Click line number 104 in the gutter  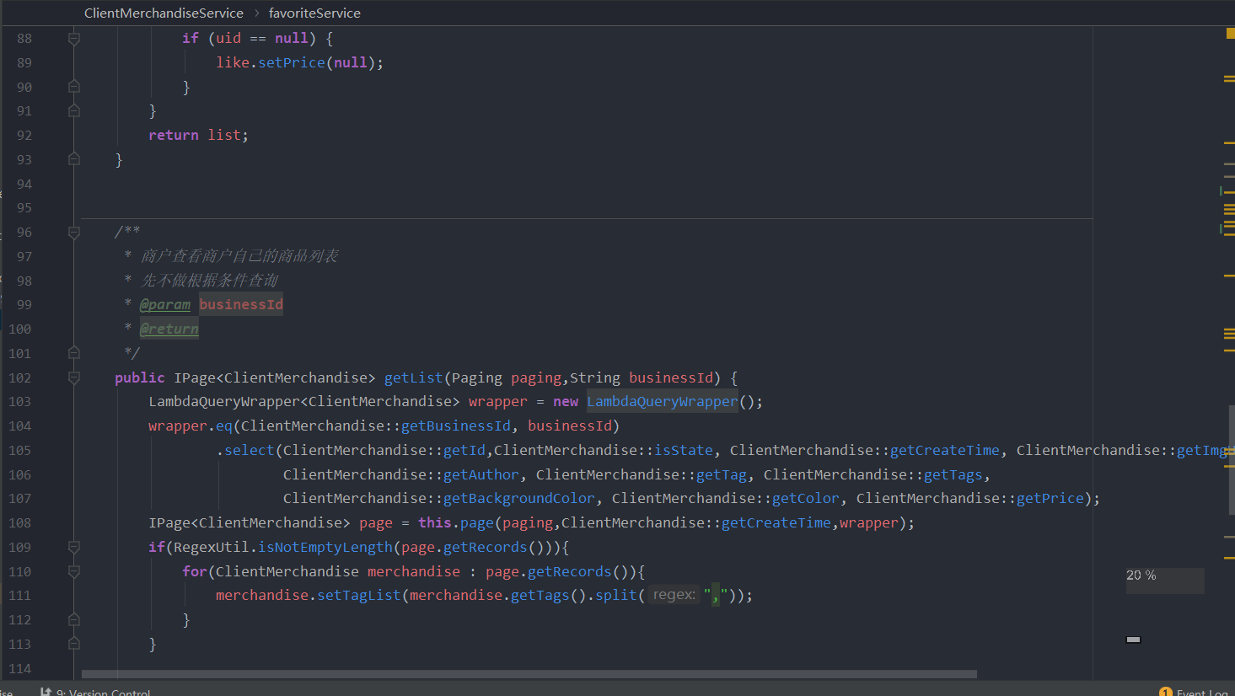[x=20, y=426]
